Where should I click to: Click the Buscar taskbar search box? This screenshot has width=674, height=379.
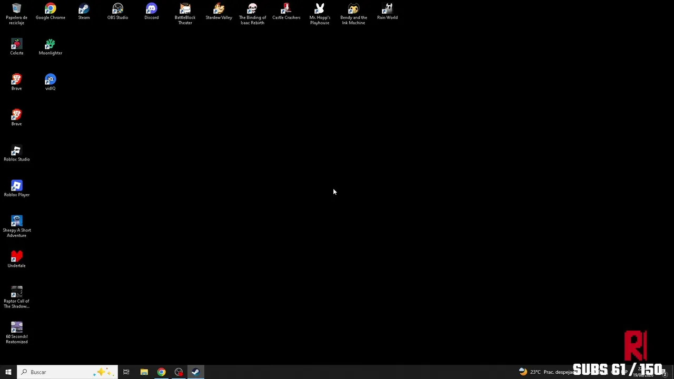tap(67, 372)
